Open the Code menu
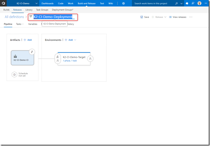 tap(61, 3)
